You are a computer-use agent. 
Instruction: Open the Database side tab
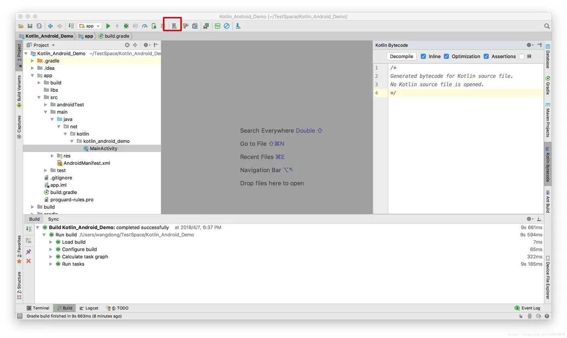coord(548,57)
